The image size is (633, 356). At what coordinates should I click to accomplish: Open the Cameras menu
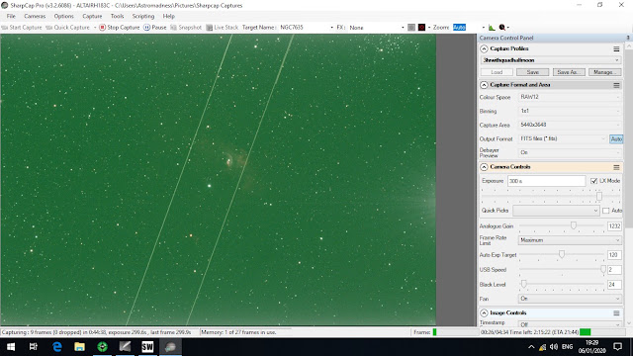pyautogui.click(x=35, y=16)
